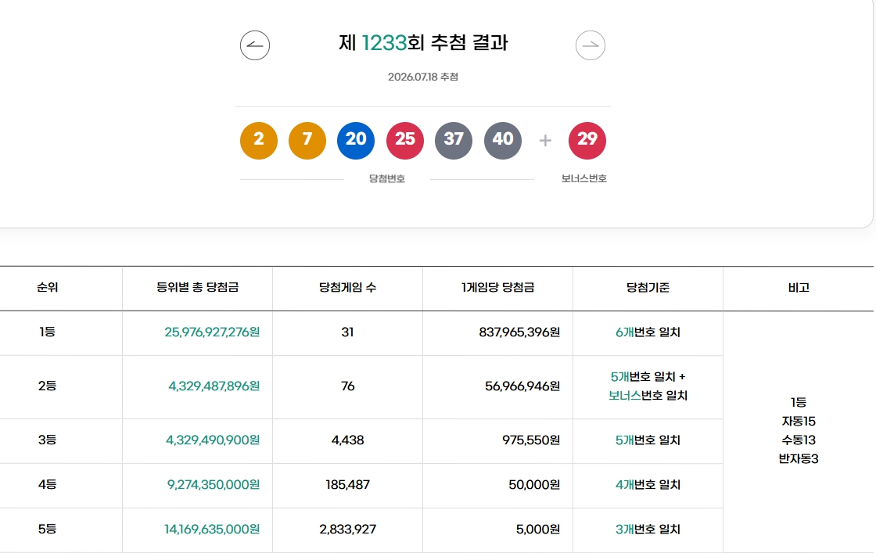Viewport: 876px width, 553px height.
Task: Click the '2등' rank cell
Action: coord(47,386)
